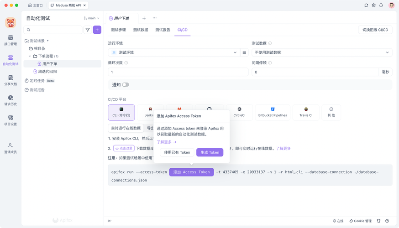Viewport: 399px width, 228px height.
Task: Click the Apifox fox logo avatar
Action: pyautogui.click(x=10, y=23)
